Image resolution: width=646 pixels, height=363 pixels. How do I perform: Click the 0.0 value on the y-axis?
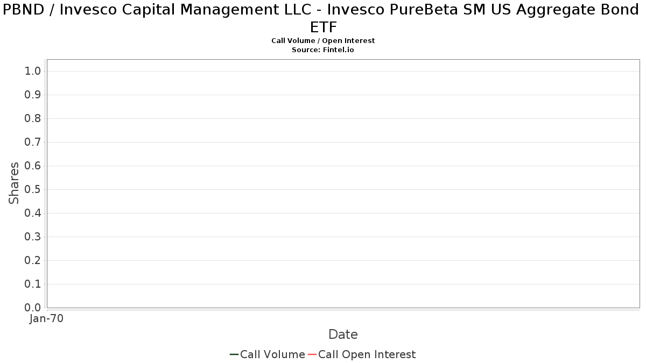(x=33, y=308)
